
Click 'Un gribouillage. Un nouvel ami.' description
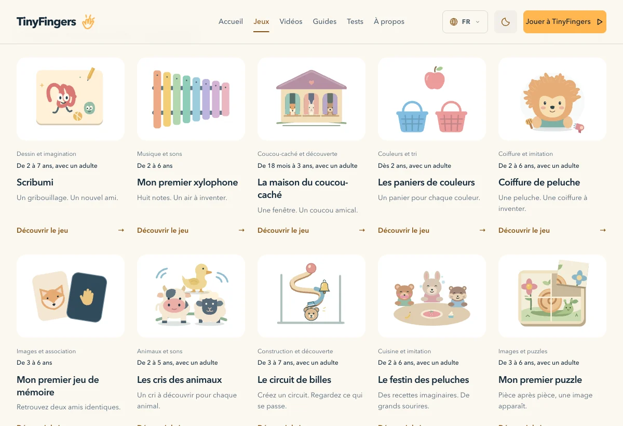pyautogui.click(x=67, y=197)
